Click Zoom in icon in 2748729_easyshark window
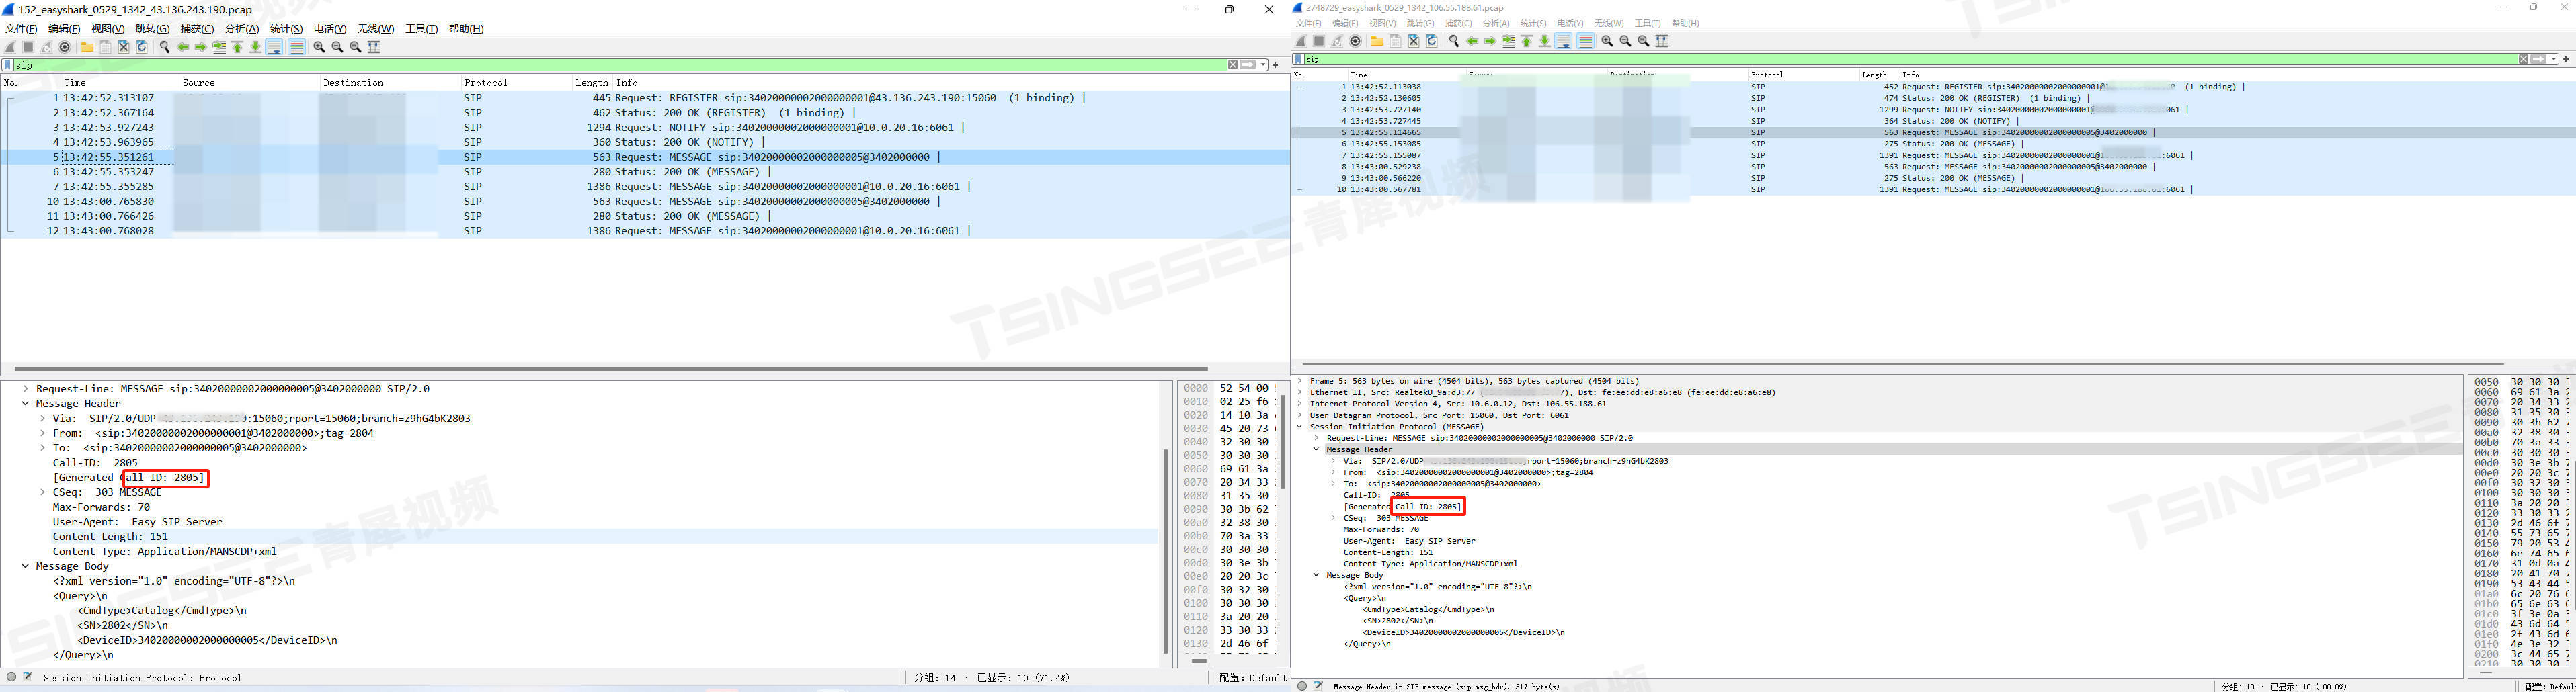This screenshot has width=2576, height=692. [1607, 41]
